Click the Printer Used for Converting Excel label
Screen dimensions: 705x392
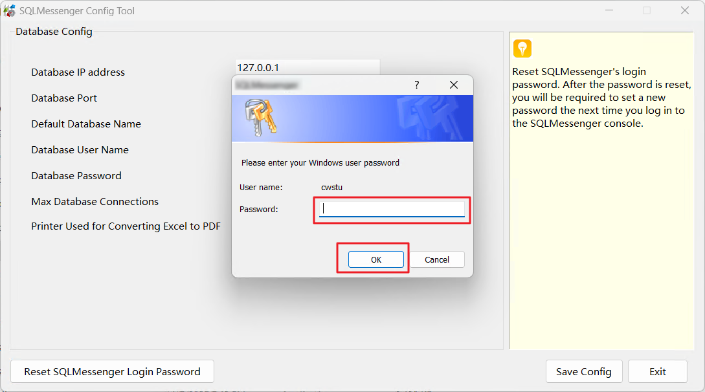pyautogui.click(x=126, y=226)
